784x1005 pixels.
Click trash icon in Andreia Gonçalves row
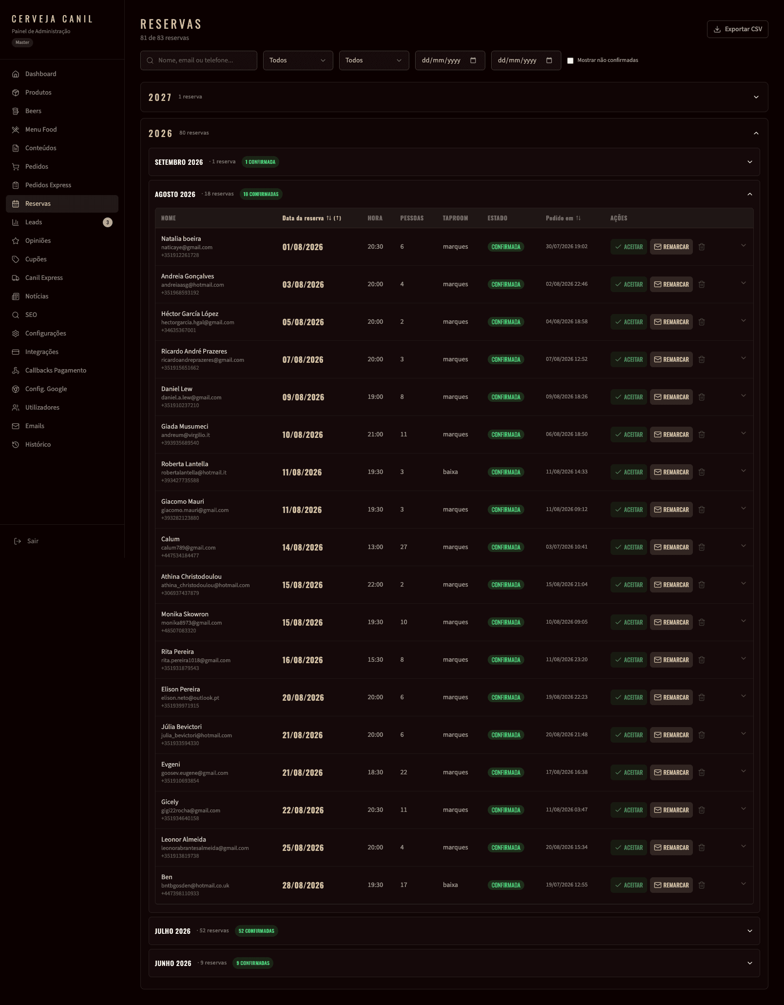pyautogui.click(x=702, y=284)
